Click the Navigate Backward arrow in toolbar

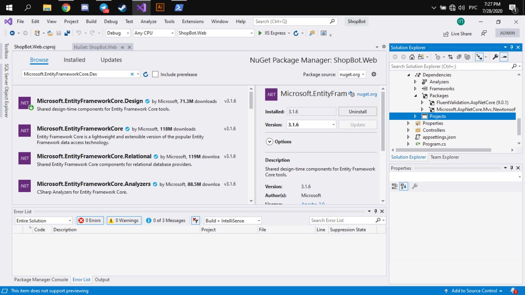tap(12, 33)
